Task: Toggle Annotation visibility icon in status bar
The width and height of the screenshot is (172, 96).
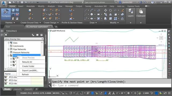Action: pyautogui.click(x=105, y=93)
